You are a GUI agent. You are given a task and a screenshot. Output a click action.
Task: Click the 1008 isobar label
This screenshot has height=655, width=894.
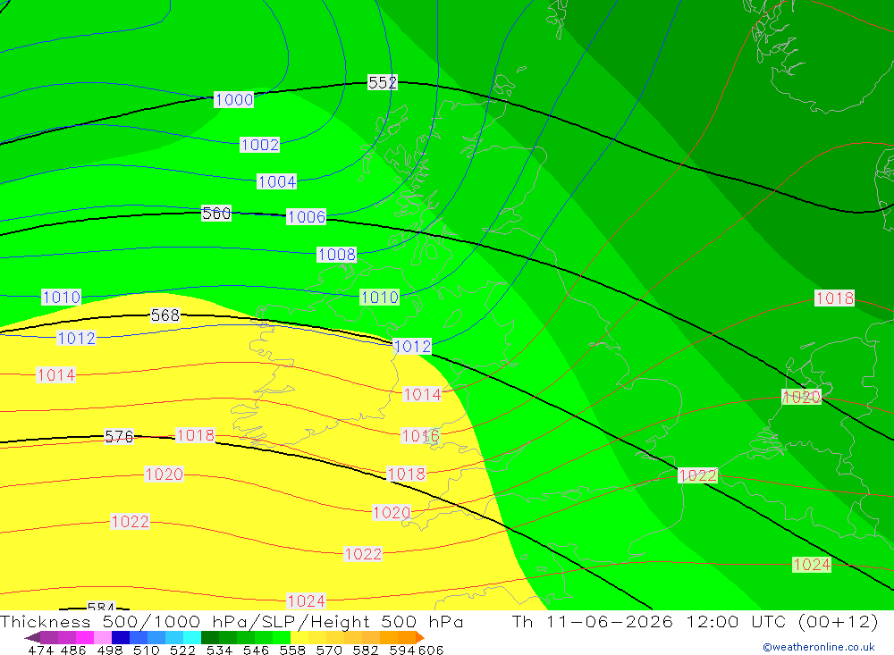point(336,255)
